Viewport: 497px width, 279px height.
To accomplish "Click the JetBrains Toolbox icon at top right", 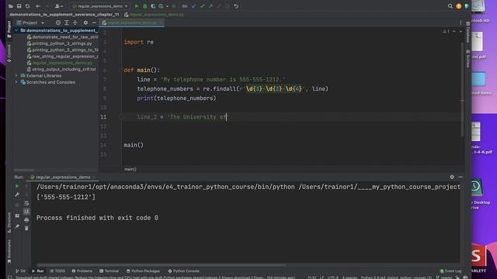I will coord(467,6).
